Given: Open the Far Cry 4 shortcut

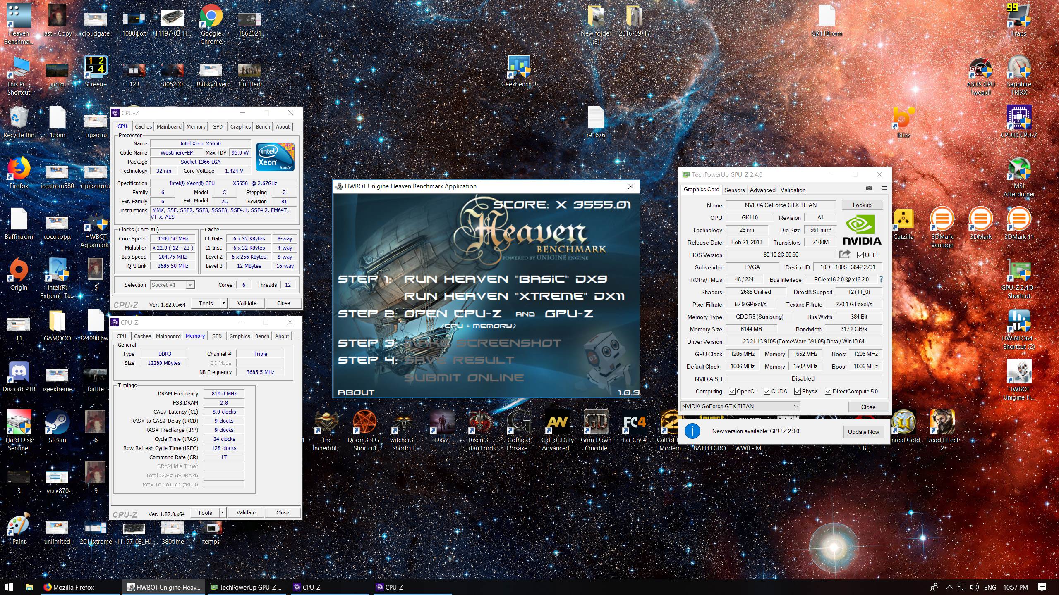Looking at the screenshot, I should click(634, 427).
